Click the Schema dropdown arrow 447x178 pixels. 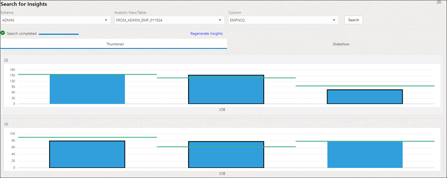tap(106, 20)
